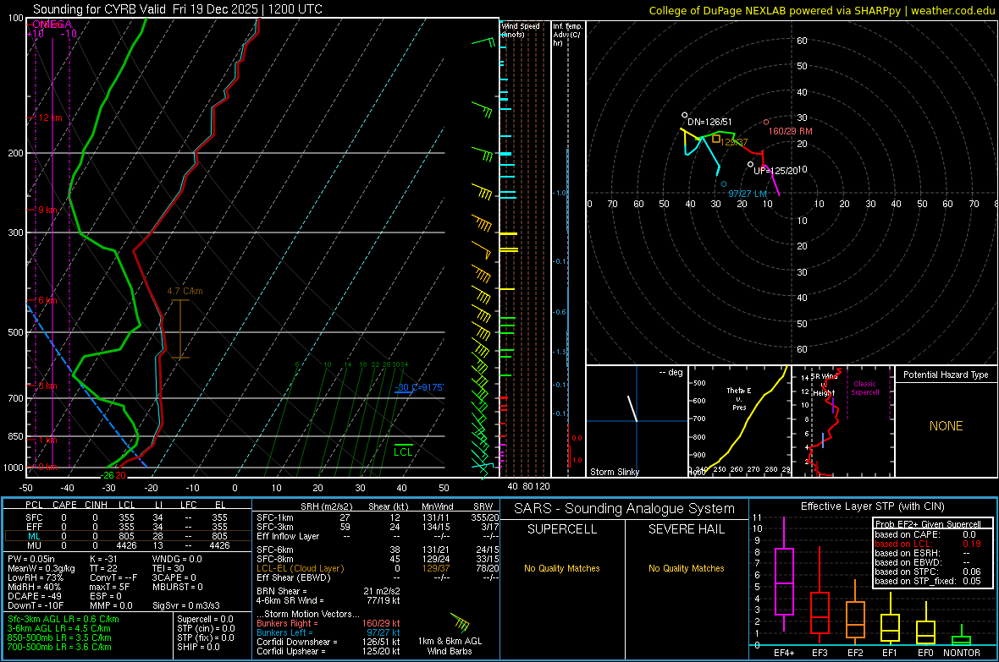The width and height of the screenshot is (999, 662).
Task: Click the 'WNDG = 0.0' value
Action: 177,559
